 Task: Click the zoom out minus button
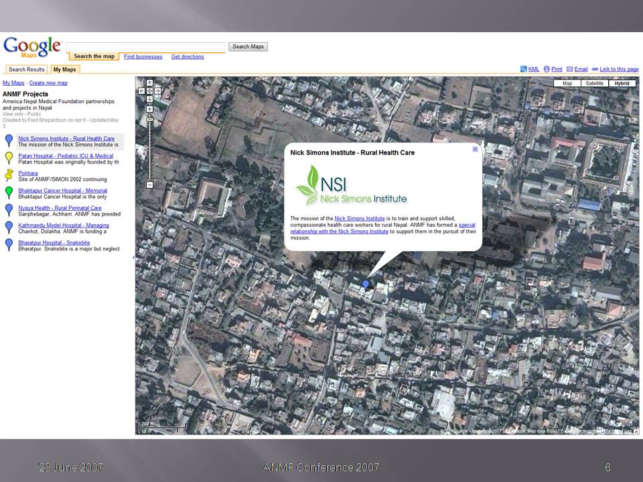(x=149, y=185)
